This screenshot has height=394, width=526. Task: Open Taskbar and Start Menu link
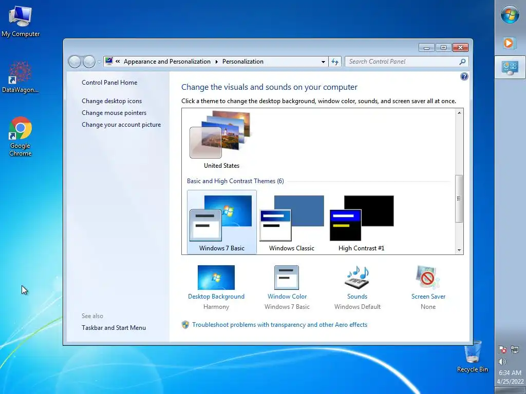click(x=114, y=328)
